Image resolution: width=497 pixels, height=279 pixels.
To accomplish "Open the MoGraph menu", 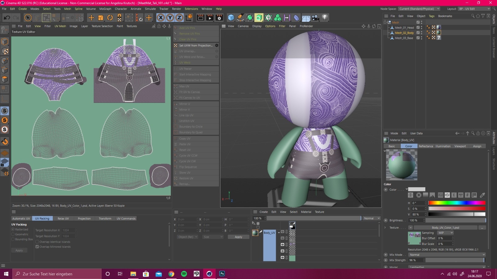I will [x=105, y=9].
